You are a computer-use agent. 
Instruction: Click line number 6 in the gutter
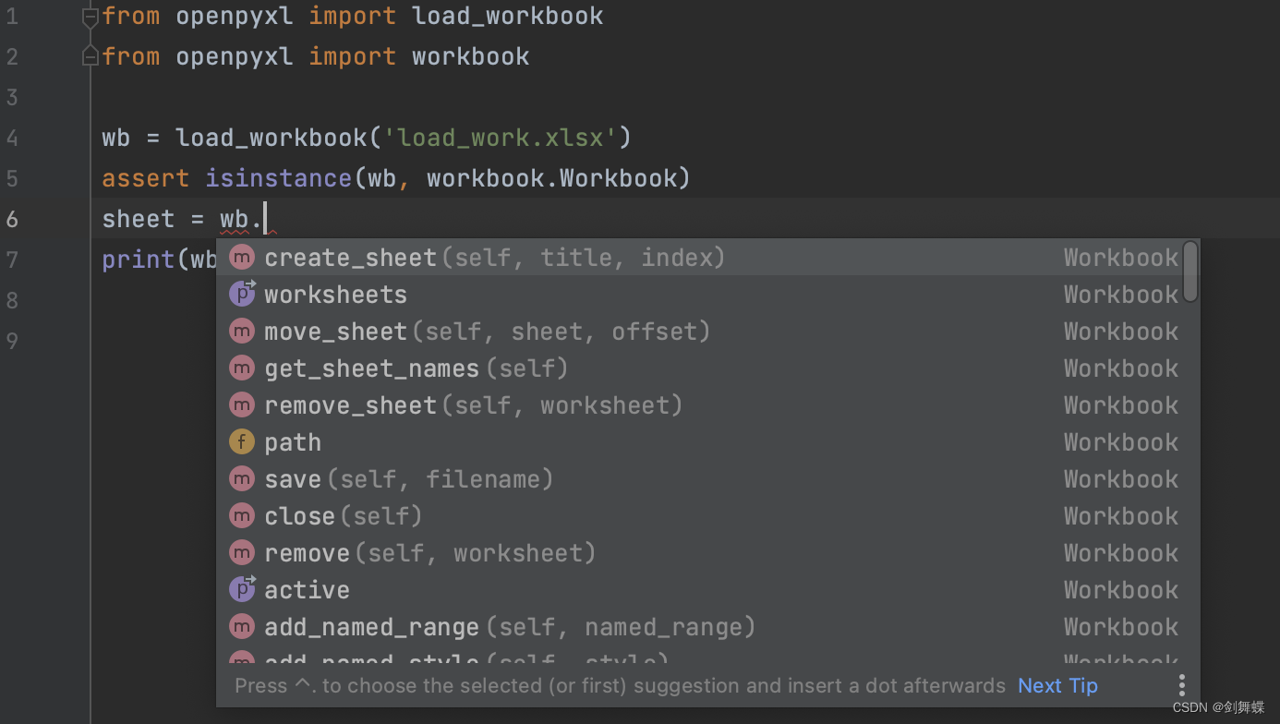tap(12, 219)
